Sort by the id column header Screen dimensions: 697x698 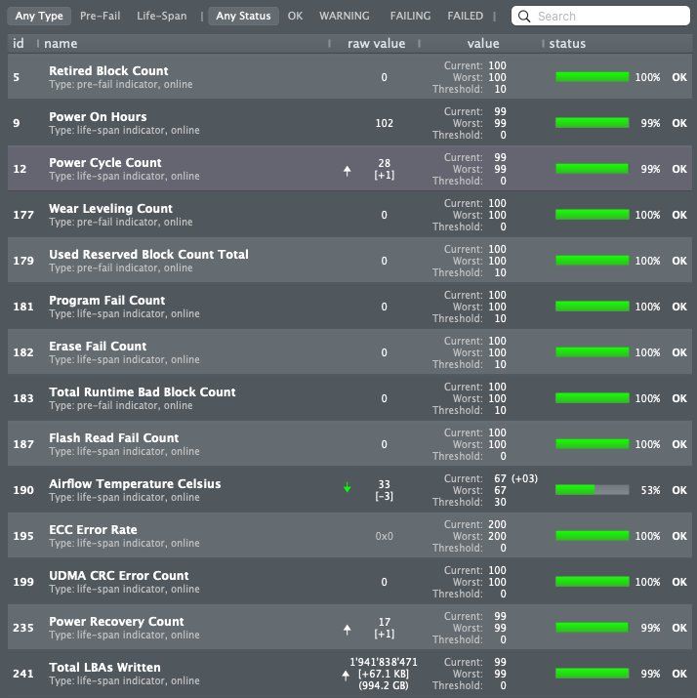pos(19,43)
